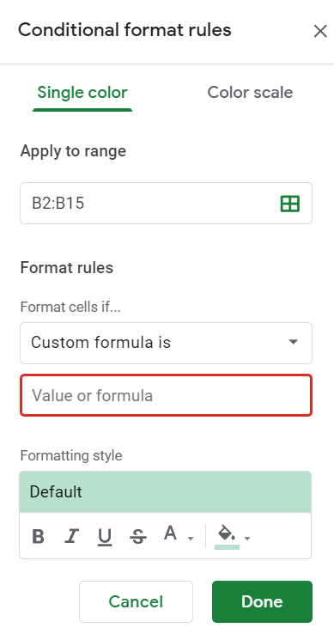Toggle bold formatting style

38,537
